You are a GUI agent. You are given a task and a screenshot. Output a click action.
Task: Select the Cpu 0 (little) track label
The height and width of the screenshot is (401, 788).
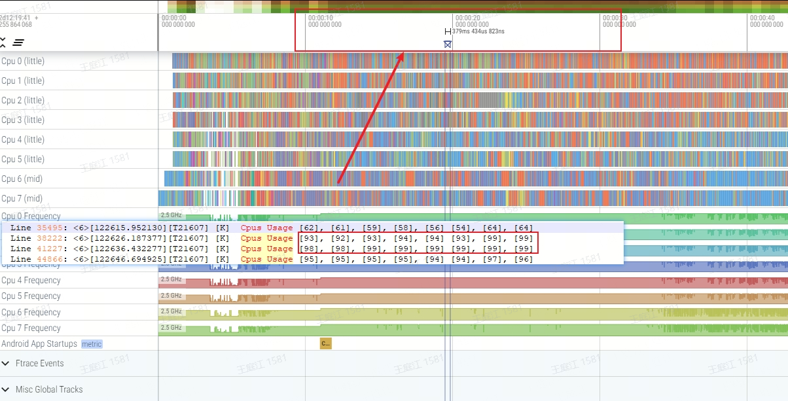coord(23,61)
